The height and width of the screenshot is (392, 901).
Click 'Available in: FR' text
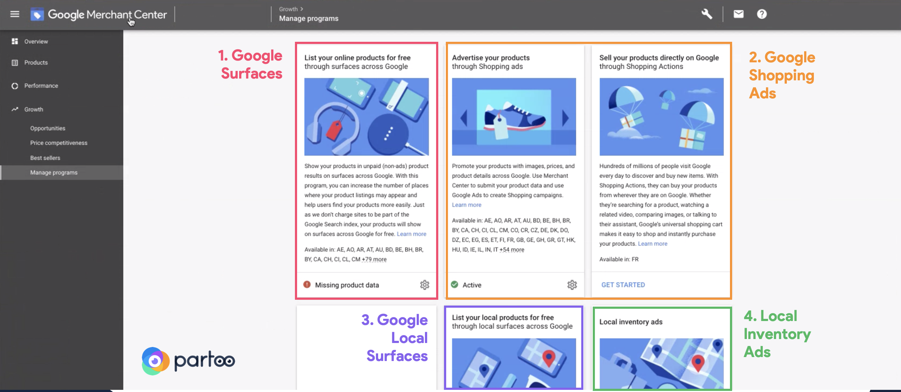(619, 259)
